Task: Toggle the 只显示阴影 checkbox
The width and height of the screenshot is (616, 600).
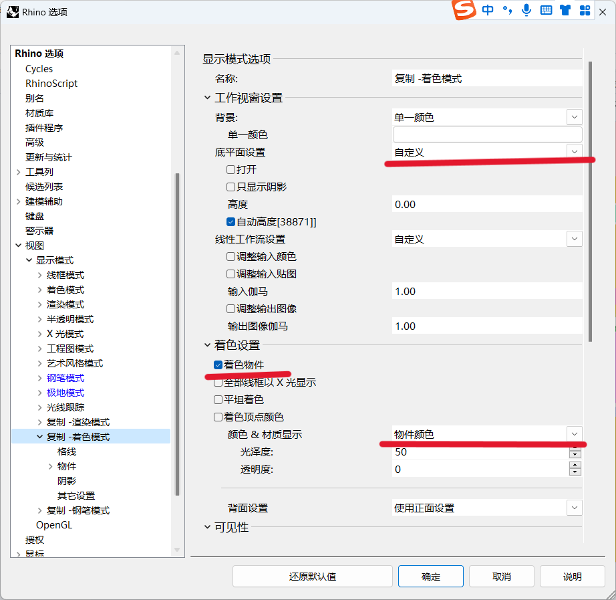Action: coord(231,187)
